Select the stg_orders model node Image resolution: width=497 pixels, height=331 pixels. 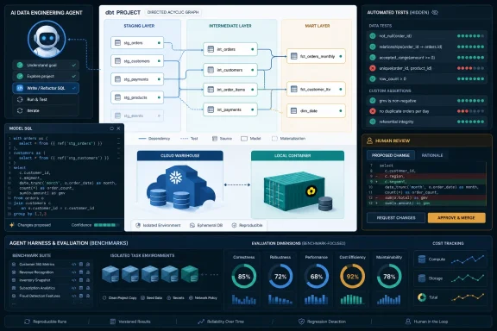pos(137,43)
